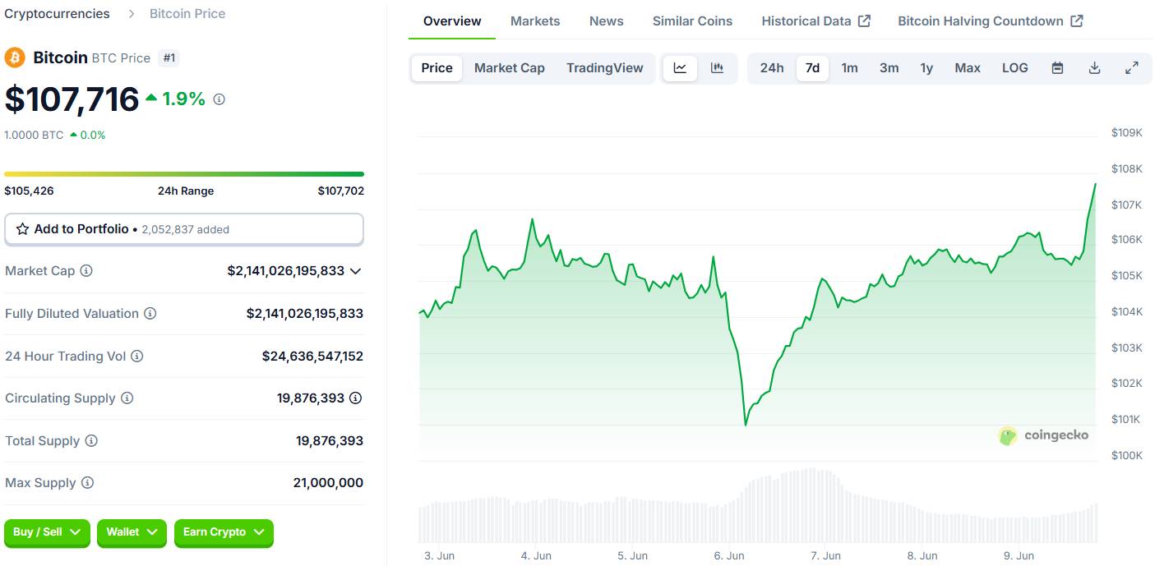Click the $105,426 range low value
This screenshot has height=566, width=1155.
29,191
